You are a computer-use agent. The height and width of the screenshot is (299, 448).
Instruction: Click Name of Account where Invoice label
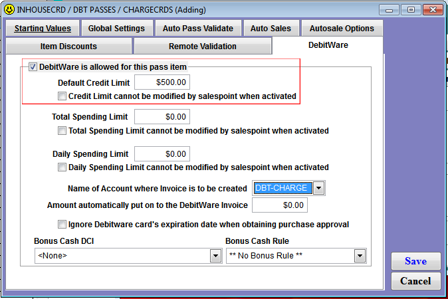coord(157,189)
